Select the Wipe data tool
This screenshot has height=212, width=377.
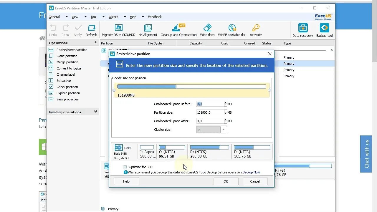pos(207,30)
